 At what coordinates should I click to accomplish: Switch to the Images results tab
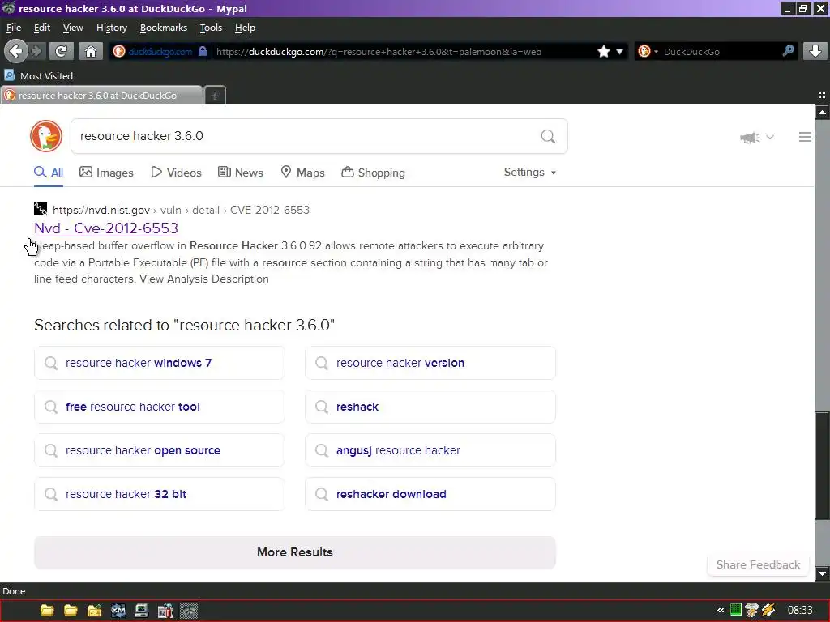[106, 173]
